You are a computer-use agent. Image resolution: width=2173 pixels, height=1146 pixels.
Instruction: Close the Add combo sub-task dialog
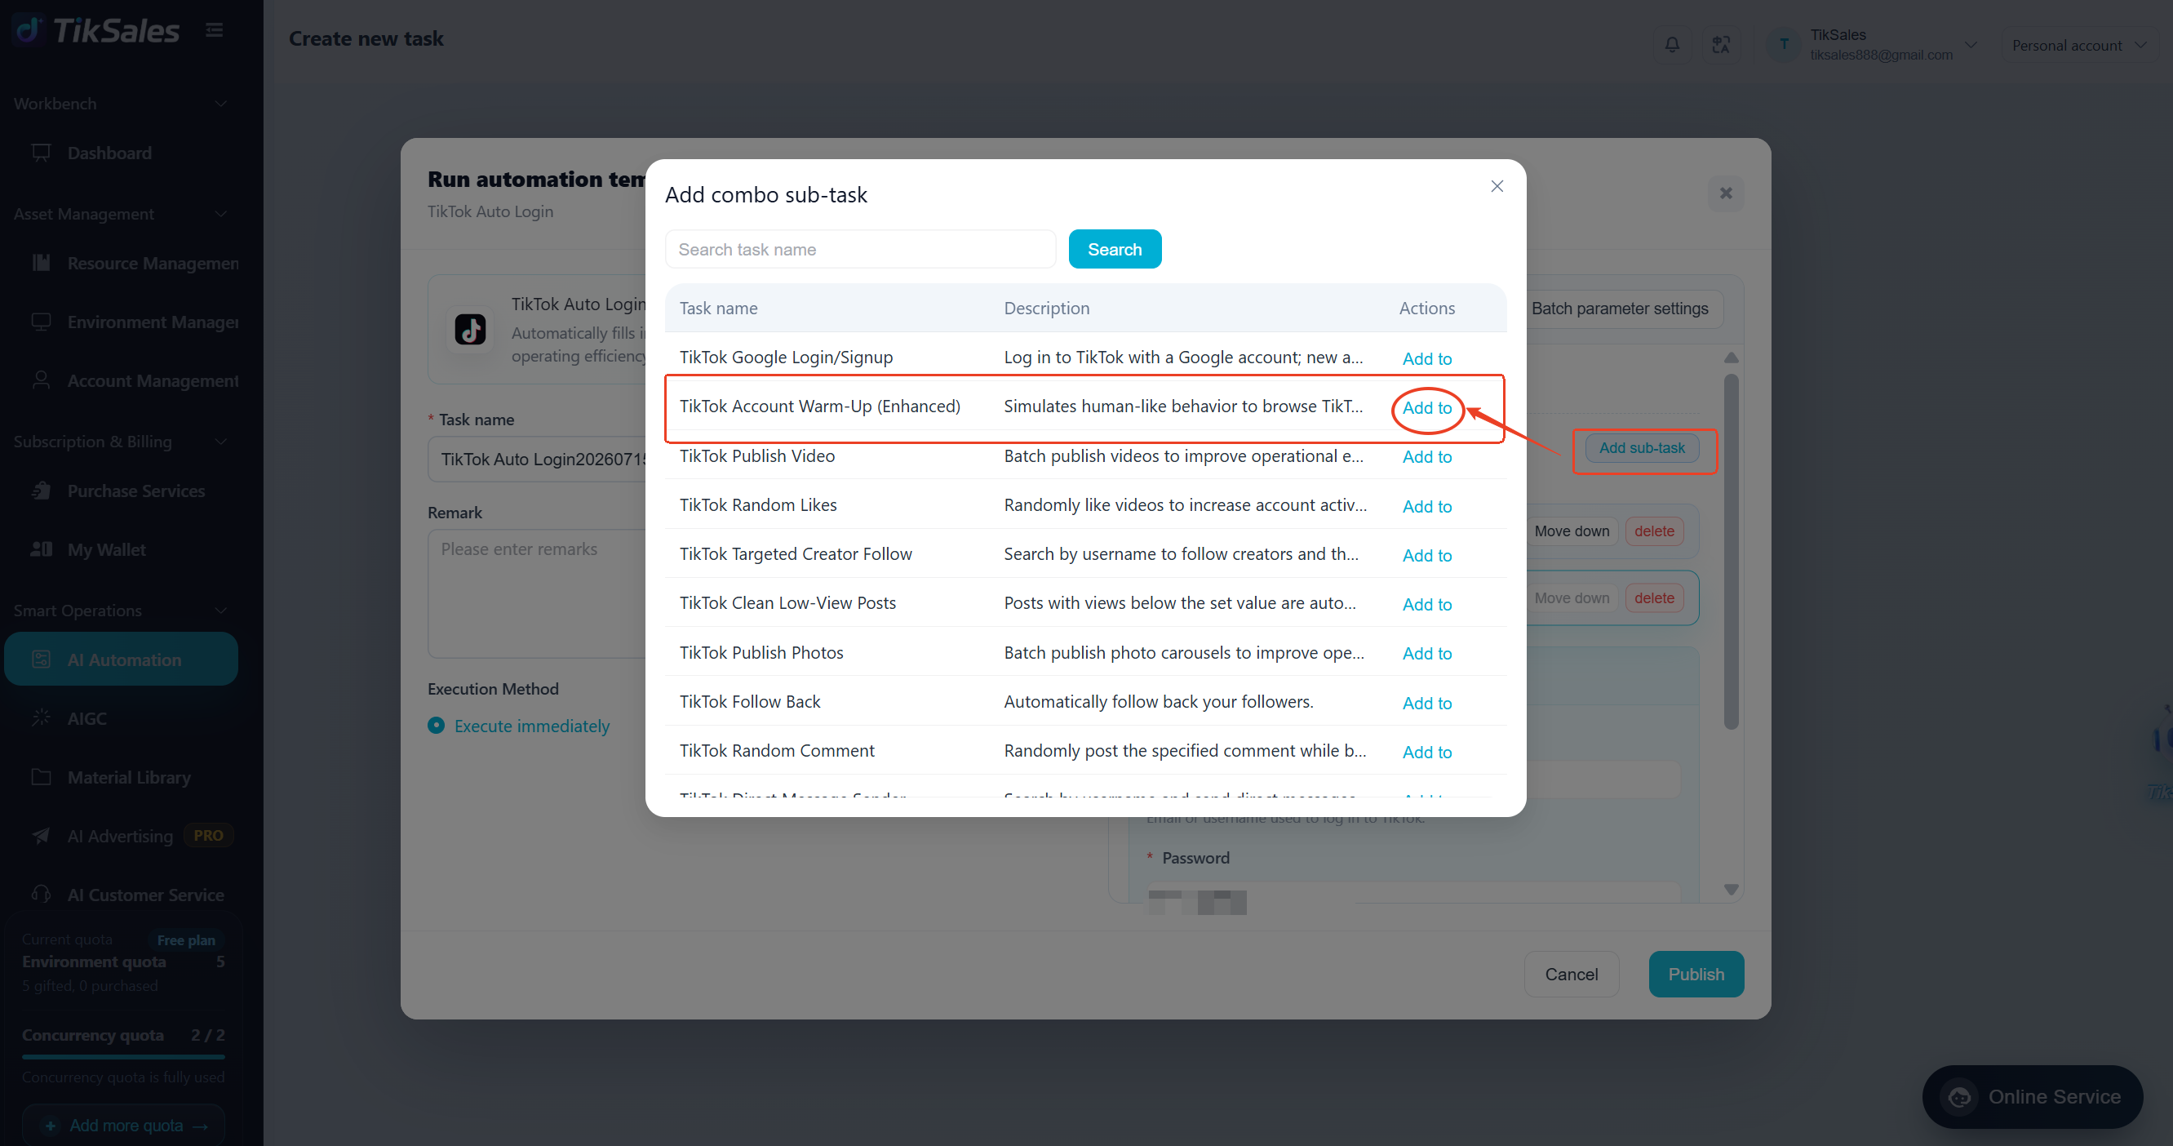click(1497, 185)
